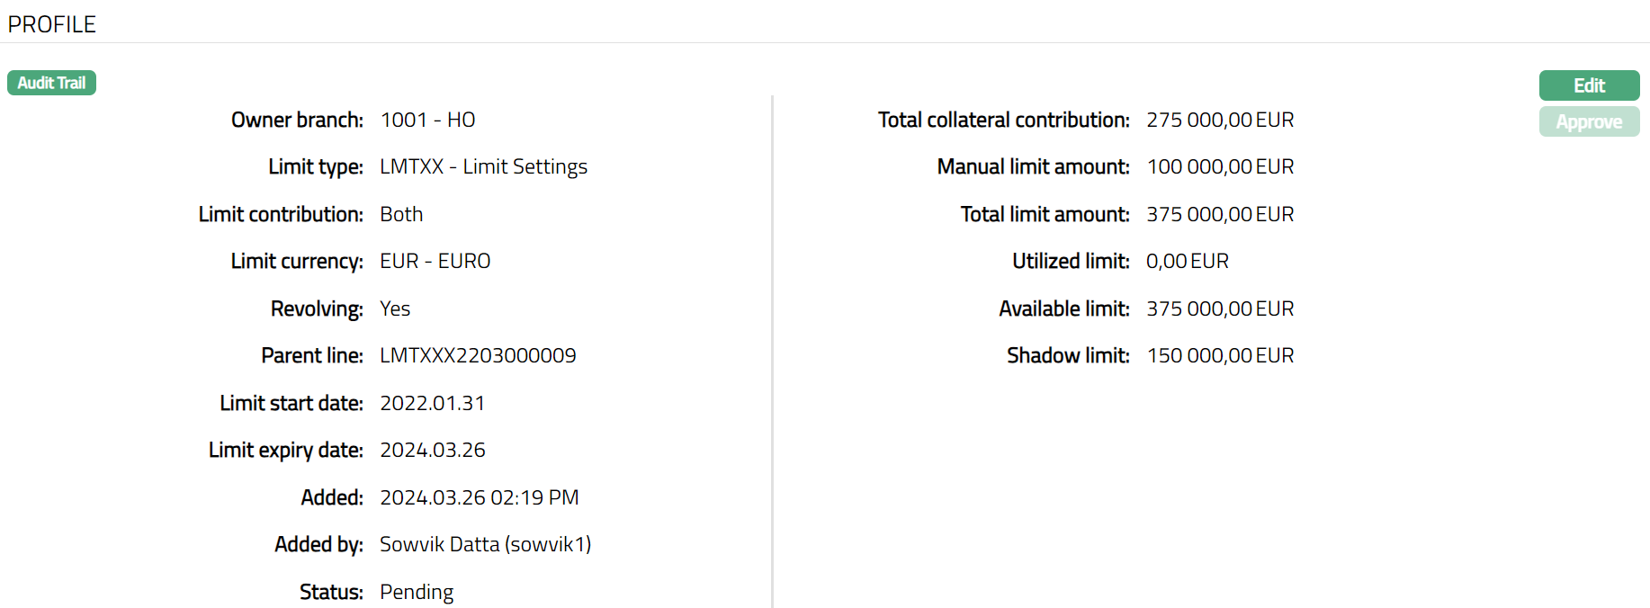The image size is (1650, 608).
Task: Click the Utilized limit value 0,00 EUR
Action: point(1187,261)
